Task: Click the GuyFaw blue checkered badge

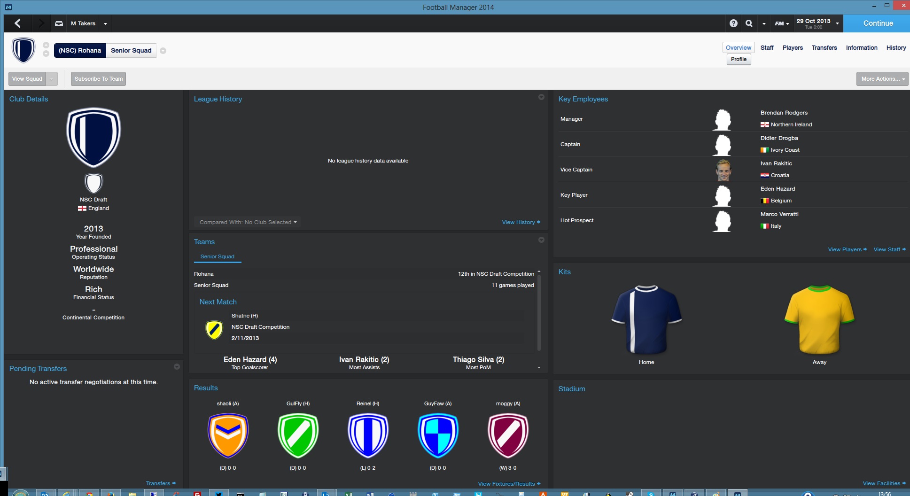Action: point(438,435)
